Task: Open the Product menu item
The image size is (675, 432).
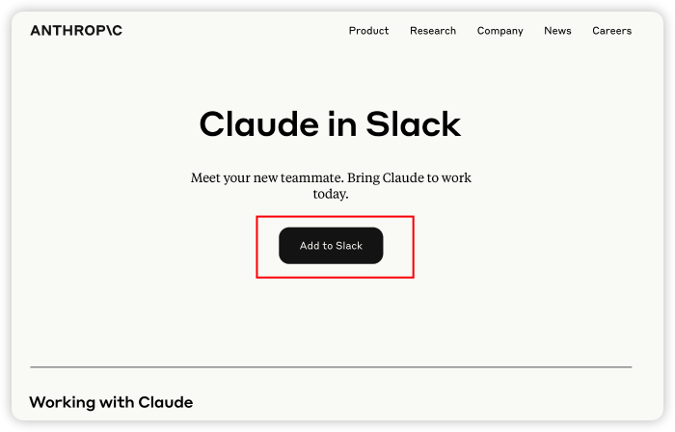Action: [368, 31]
